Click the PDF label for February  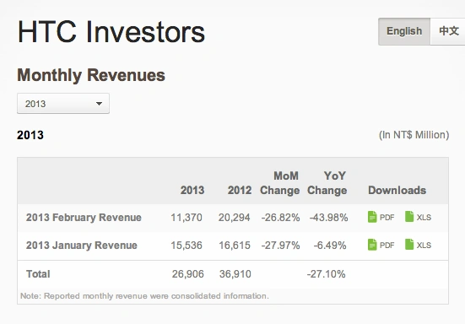click(387, 218)
